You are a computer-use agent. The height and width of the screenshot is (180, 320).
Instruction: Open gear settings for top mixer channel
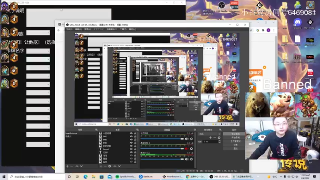tap(192, 139)
